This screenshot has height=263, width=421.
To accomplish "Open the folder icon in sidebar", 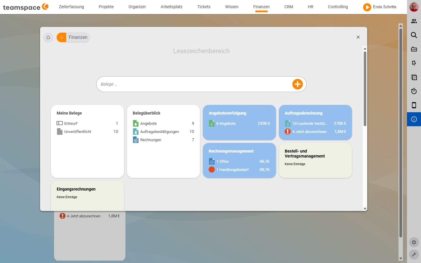I will (x=414, y=49).
